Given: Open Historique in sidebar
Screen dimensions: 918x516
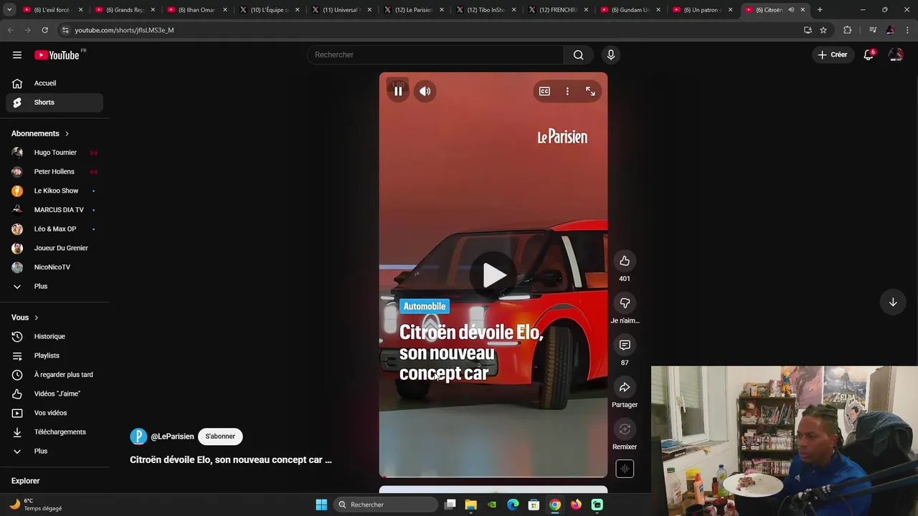Looking at the screenshot, I should coord(55,337).
